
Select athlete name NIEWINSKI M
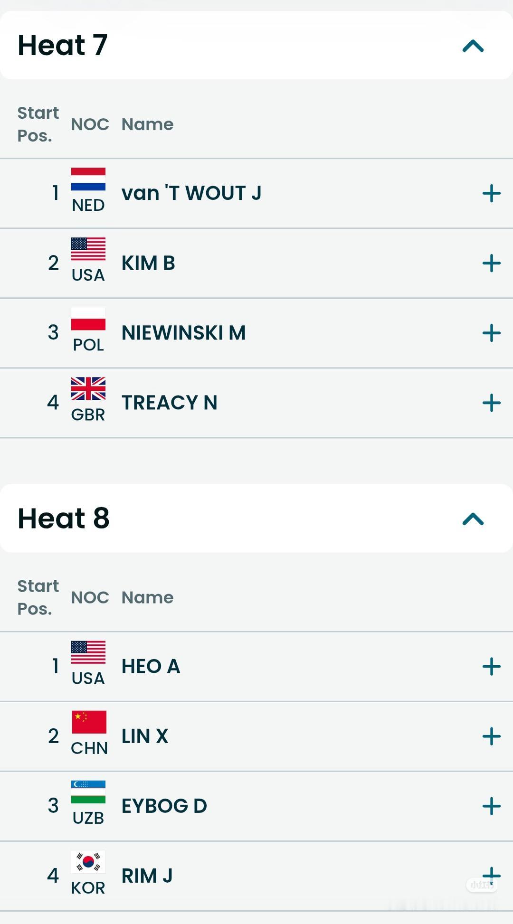click(183, 333)
